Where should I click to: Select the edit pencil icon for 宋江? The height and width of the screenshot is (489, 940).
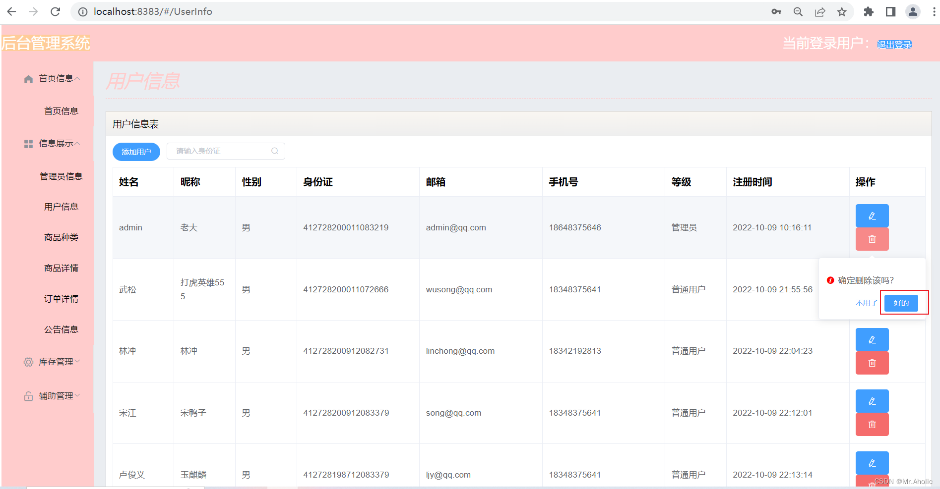pos(872,401)
